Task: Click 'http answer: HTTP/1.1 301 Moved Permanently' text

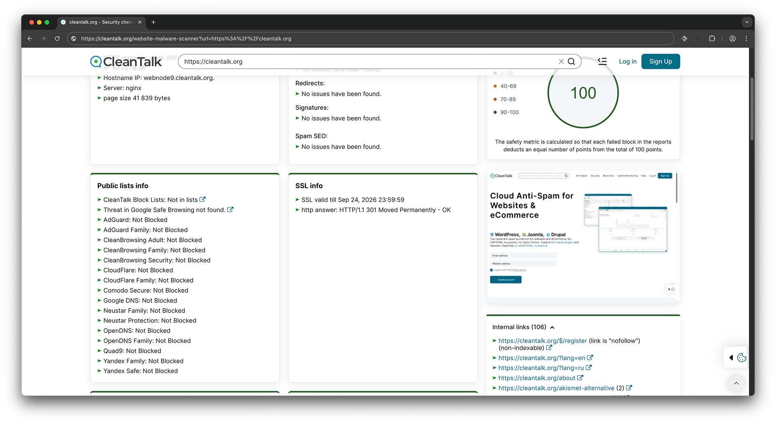Action: click(x=376, y=210)
